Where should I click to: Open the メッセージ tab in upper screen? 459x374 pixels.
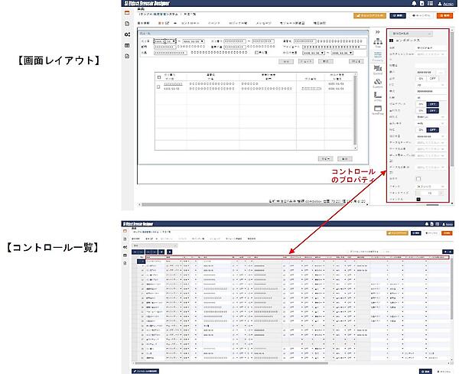(x=263, y=23)
